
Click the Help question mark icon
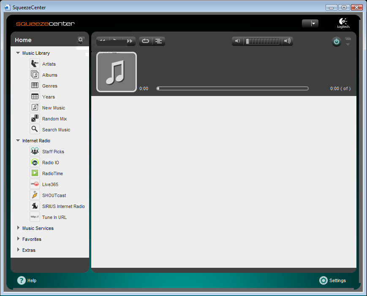pyautogui.click(x=21, y=280)
